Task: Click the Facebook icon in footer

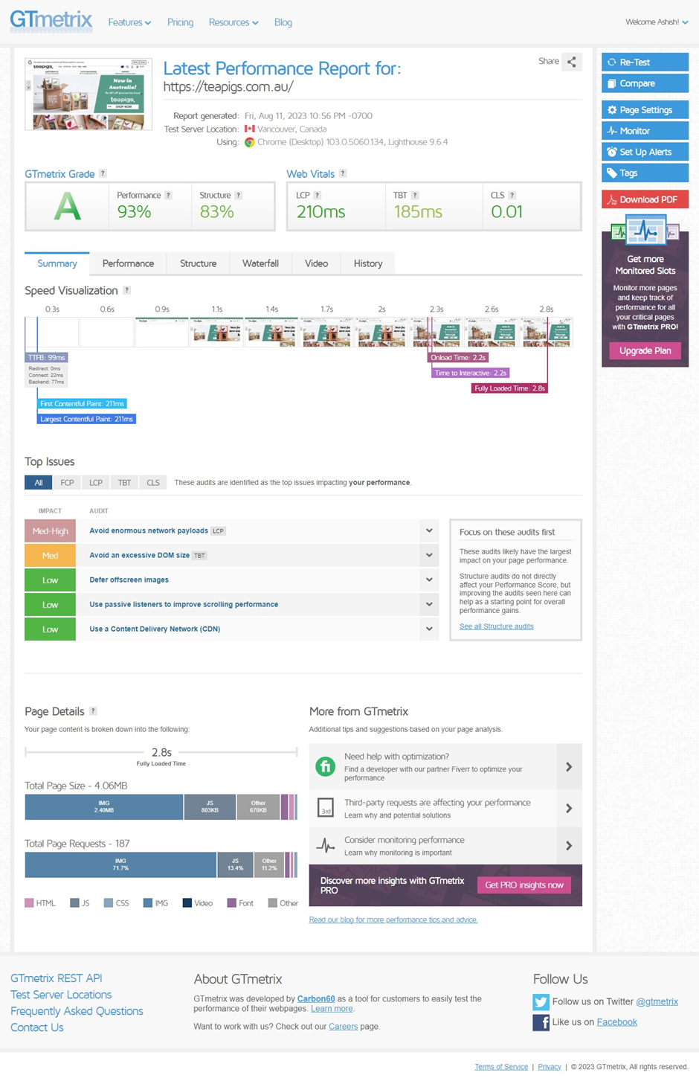Action: [x=541, y=1022]
